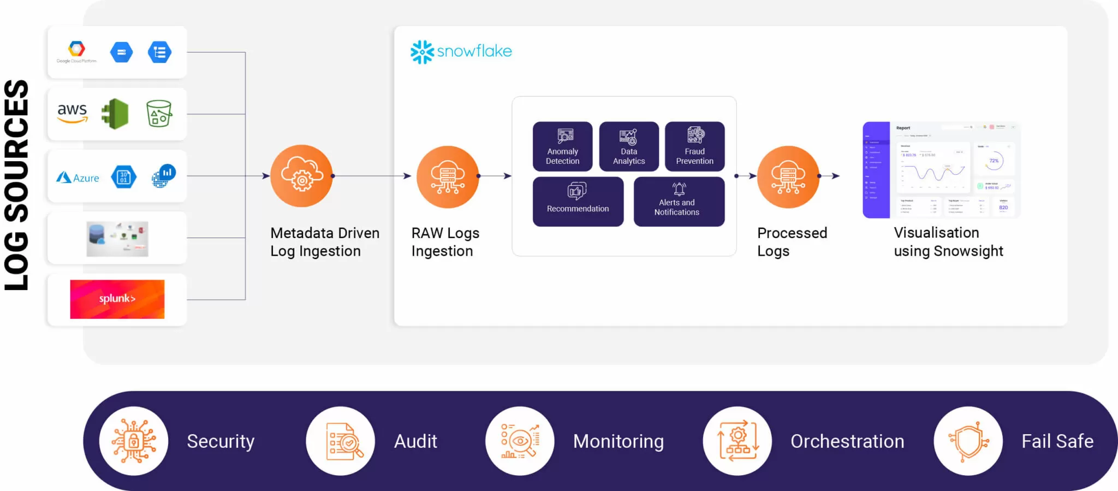Click the Google Cloud Platform logo

point(76,52)
